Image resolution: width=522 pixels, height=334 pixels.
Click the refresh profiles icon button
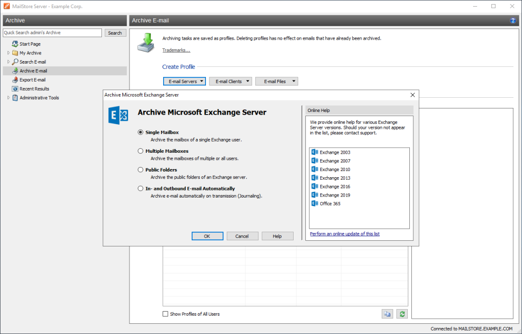402,314
